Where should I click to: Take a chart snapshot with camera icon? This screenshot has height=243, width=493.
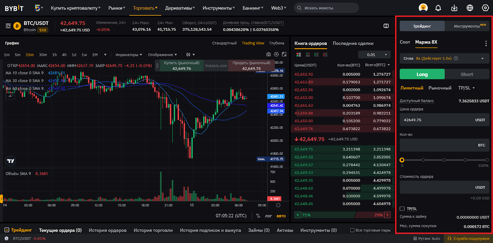[x=269, y=55]
